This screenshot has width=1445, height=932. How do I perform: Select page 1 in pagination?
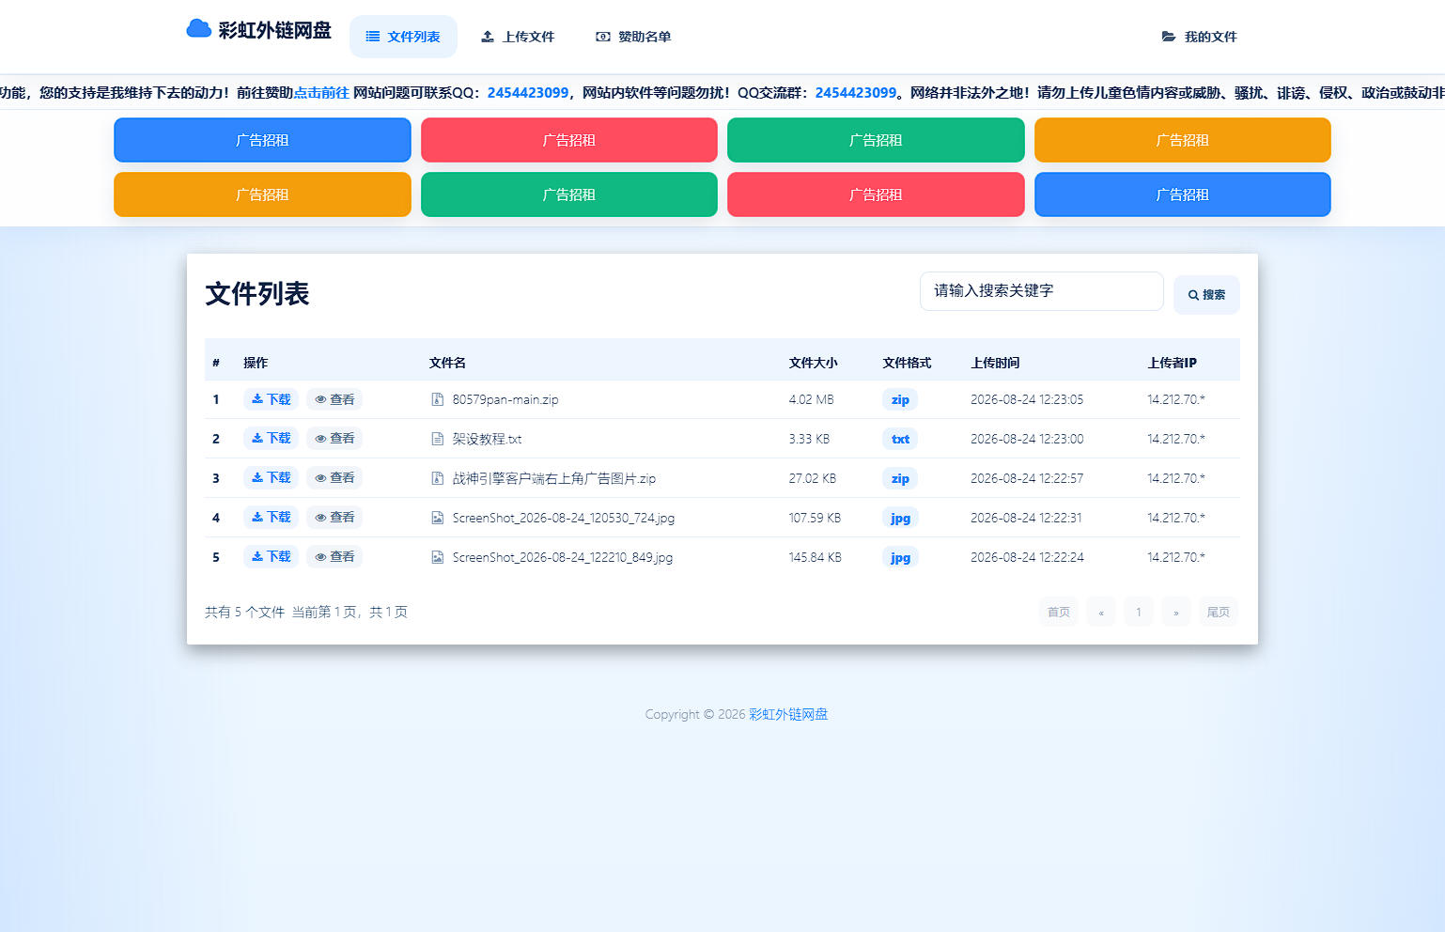pos(1139,612)
